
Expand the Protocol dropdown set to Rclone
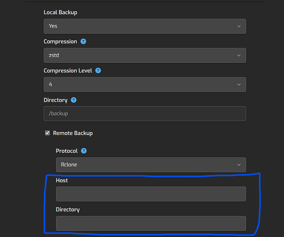151,165
